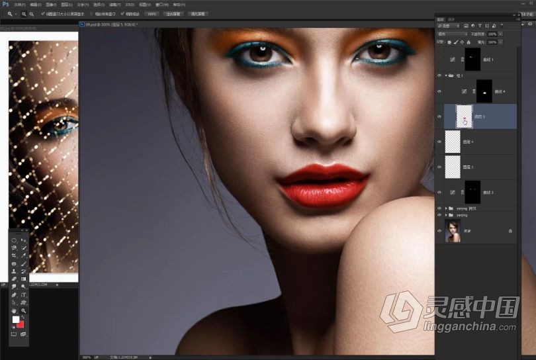Filter layers by pixel layer type
This screenshot has width=536, height=360.
point(466,26)
